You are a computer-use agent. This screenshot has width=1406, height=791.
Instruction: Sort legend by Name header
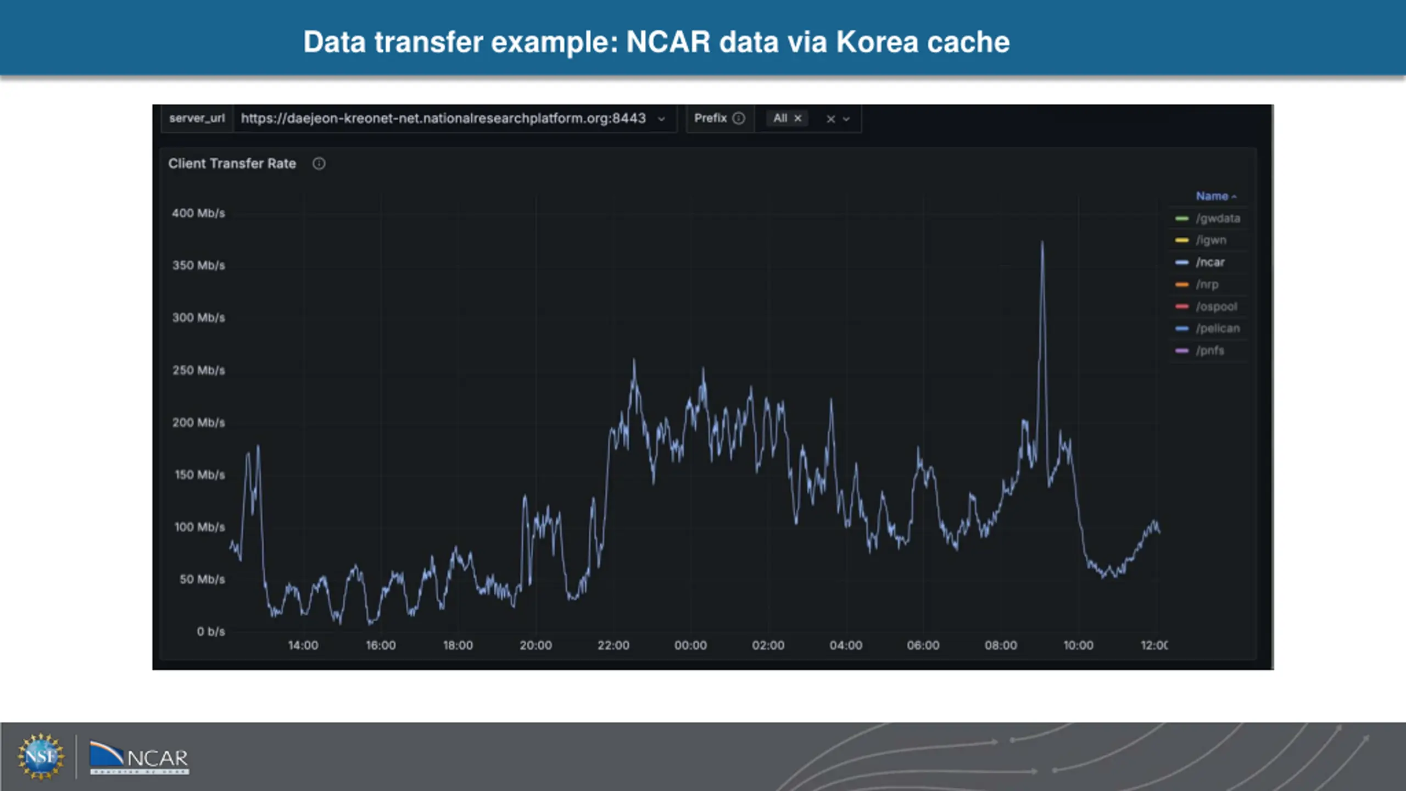click(x=1215, y=196)
